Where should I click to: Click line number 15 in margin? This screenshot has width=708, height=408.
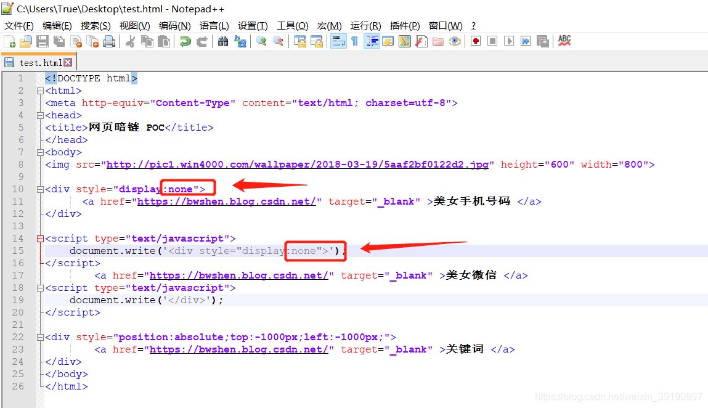(x=18, y=251)
